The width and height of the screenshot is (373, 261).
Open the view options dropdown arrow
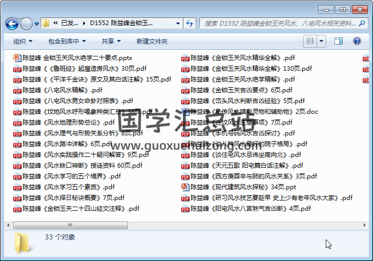pyautogui.click(x=321, y=41)
